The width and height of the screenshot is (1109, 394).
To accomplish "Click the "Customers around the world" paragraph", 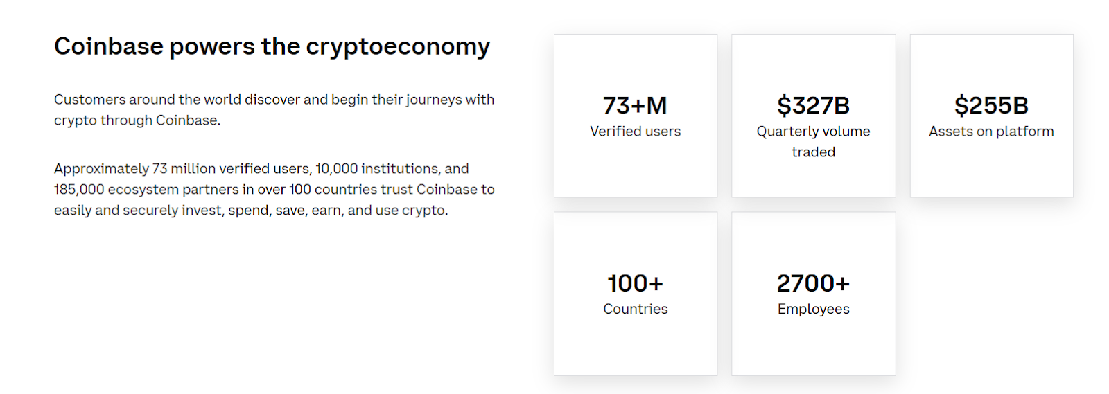I will [274, 100].
